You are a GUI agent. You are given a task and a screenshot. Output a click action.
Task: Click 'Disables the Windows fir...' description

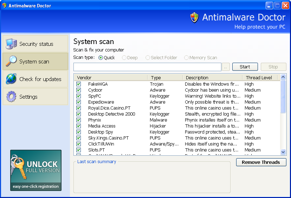pyautogui.click(x=212, y=84)
